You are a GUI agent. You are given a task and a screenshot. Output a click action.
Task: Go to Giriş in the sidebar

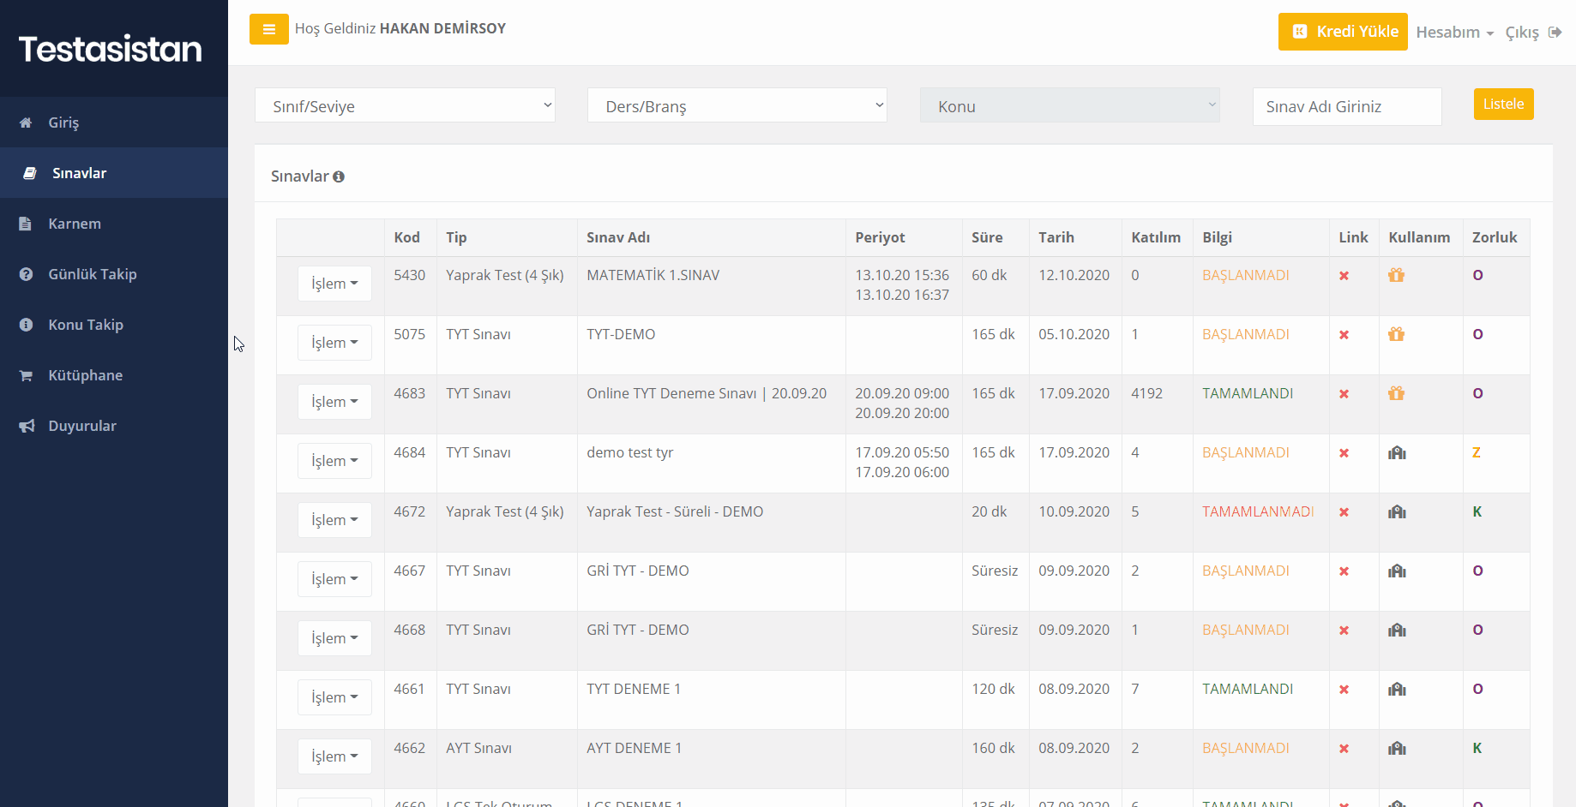(114, 123)
